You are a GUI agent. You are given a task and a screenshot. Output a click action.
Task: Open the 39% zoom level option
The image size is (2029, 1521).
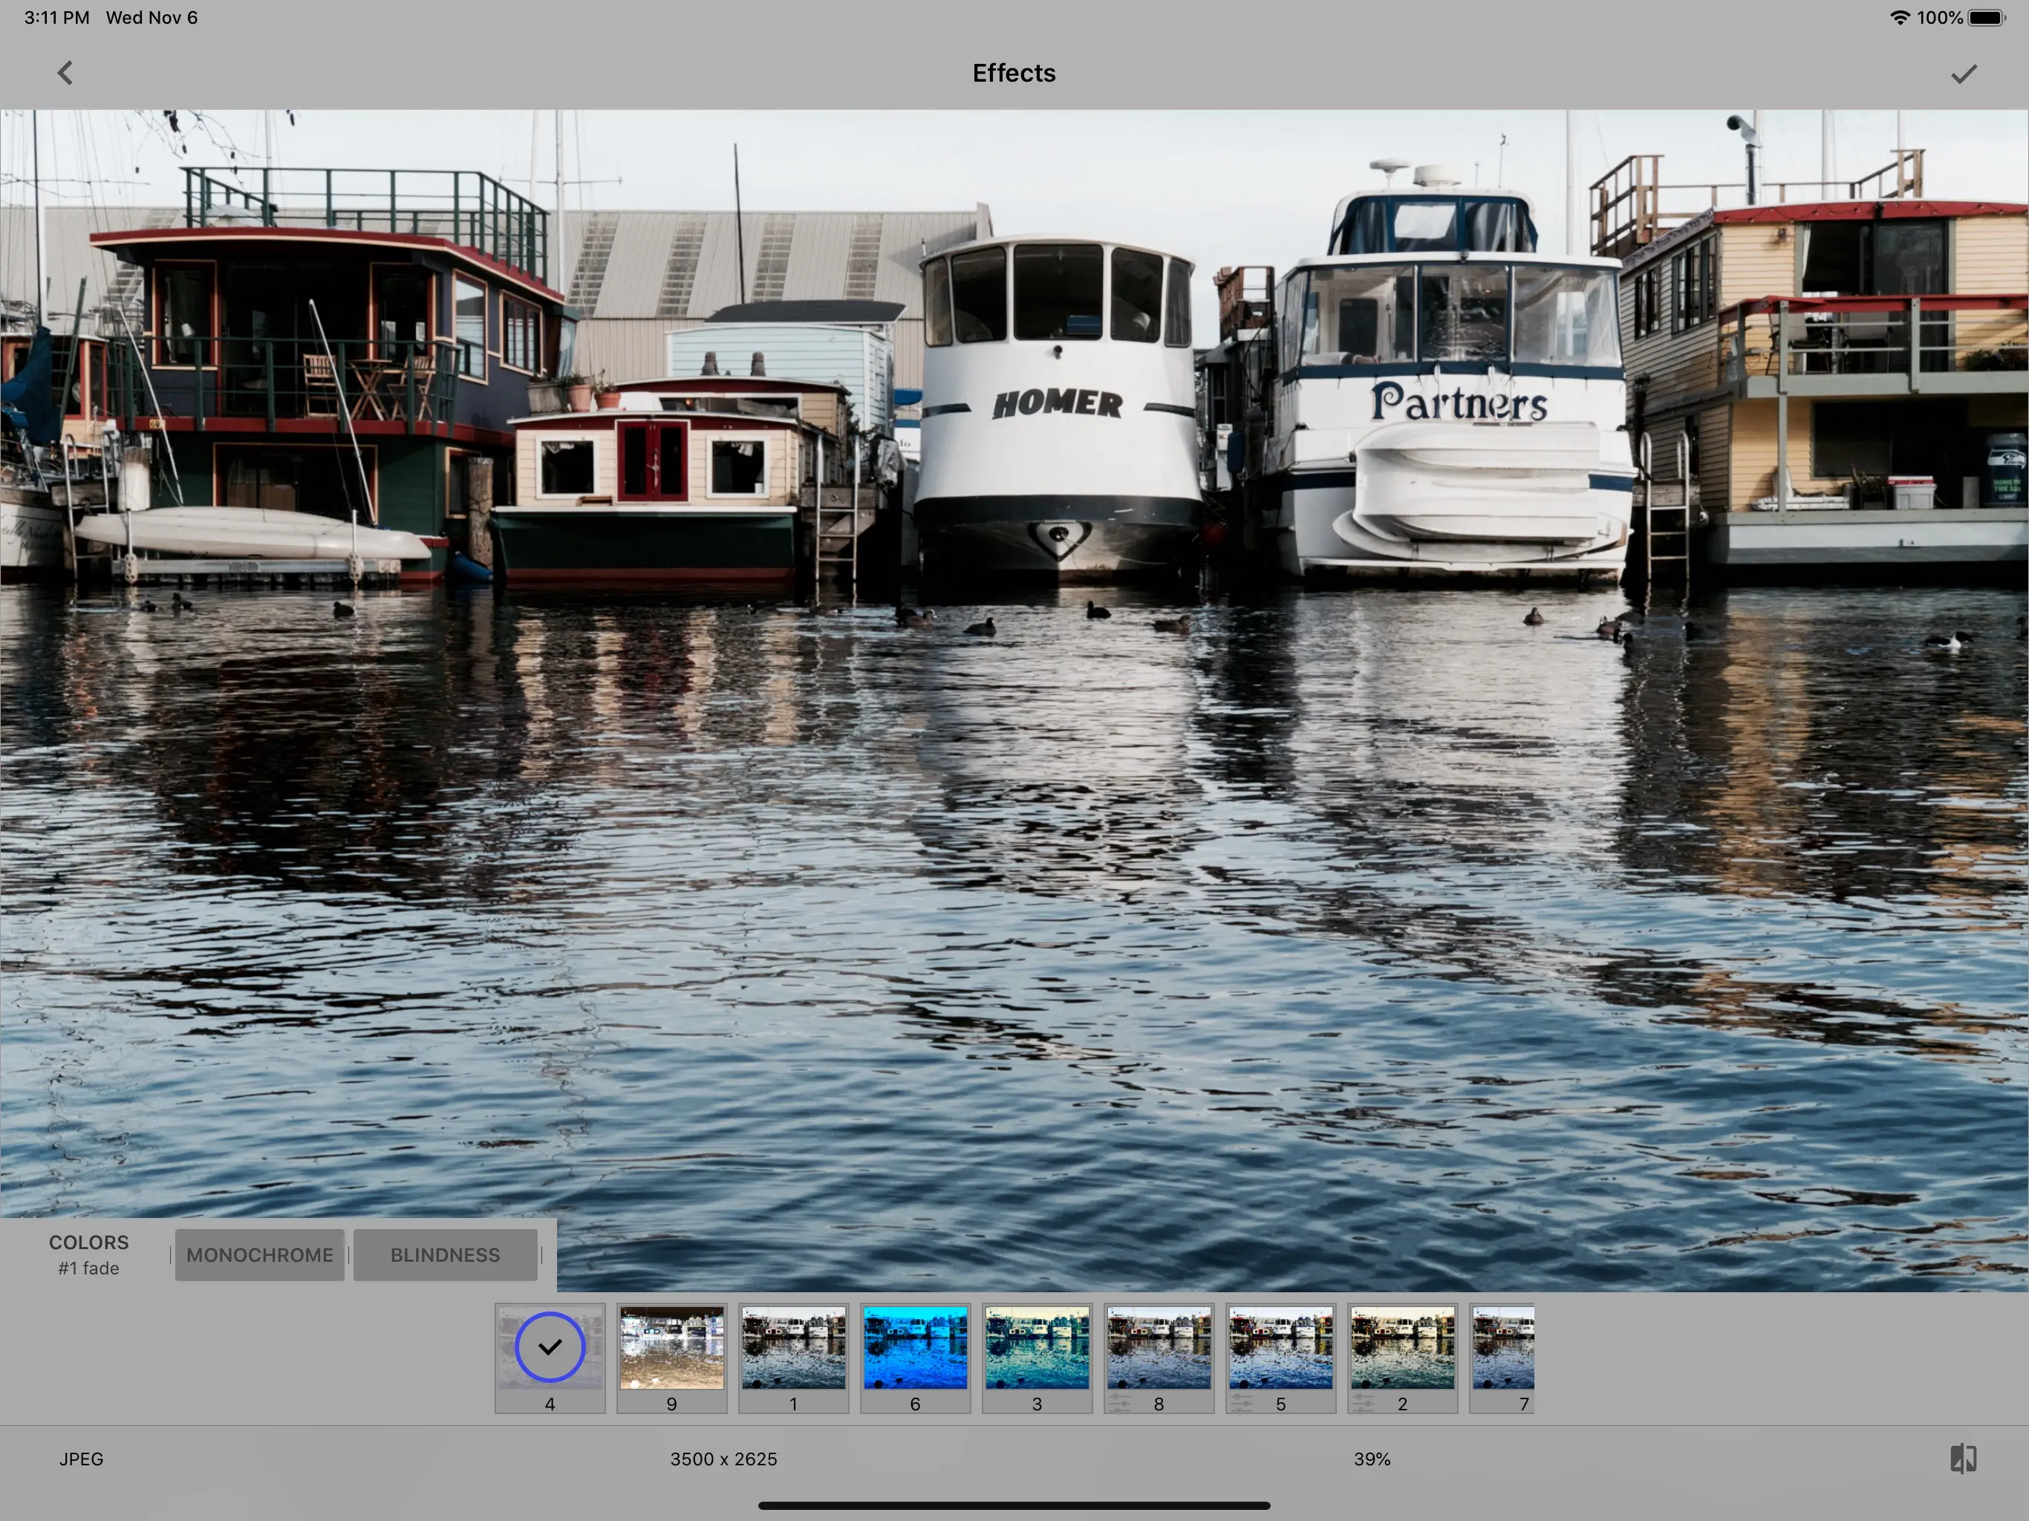point(1371,1459)
